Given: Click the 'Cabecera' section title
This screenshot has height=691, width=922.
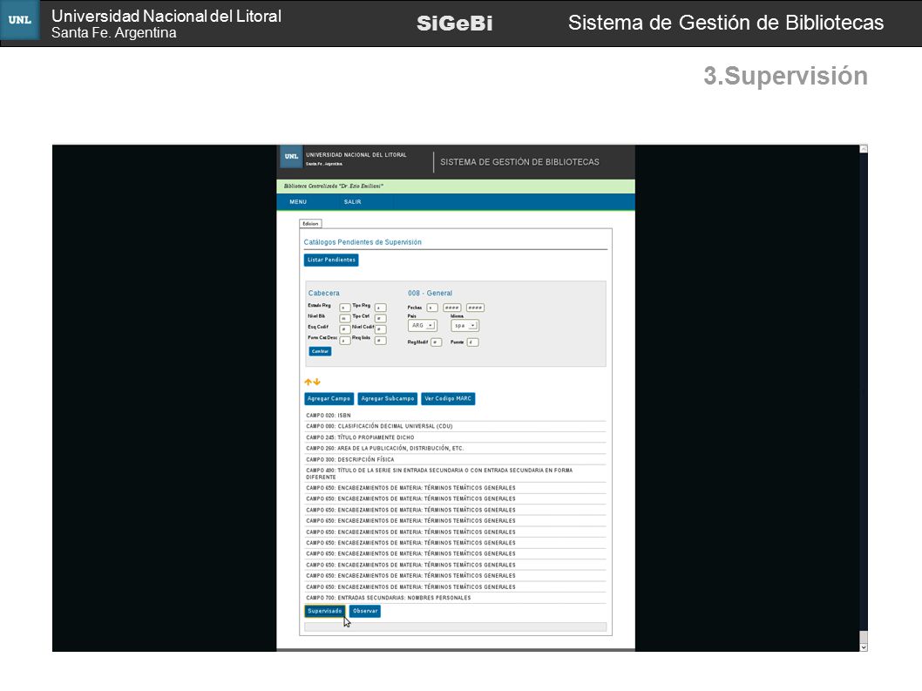Looking at the screenshot, I should 323,293.
